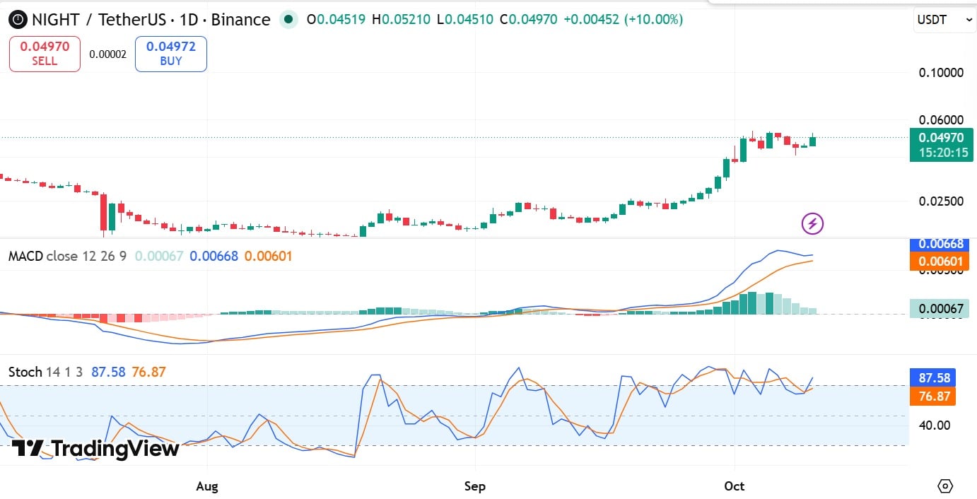Click MACD legend histogram value 0.00067
Screen dimensions: 977x499
(x=159, y=256)
